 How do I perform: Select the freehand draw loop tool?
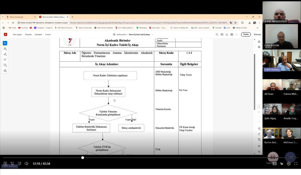click(x=5, y=59)
